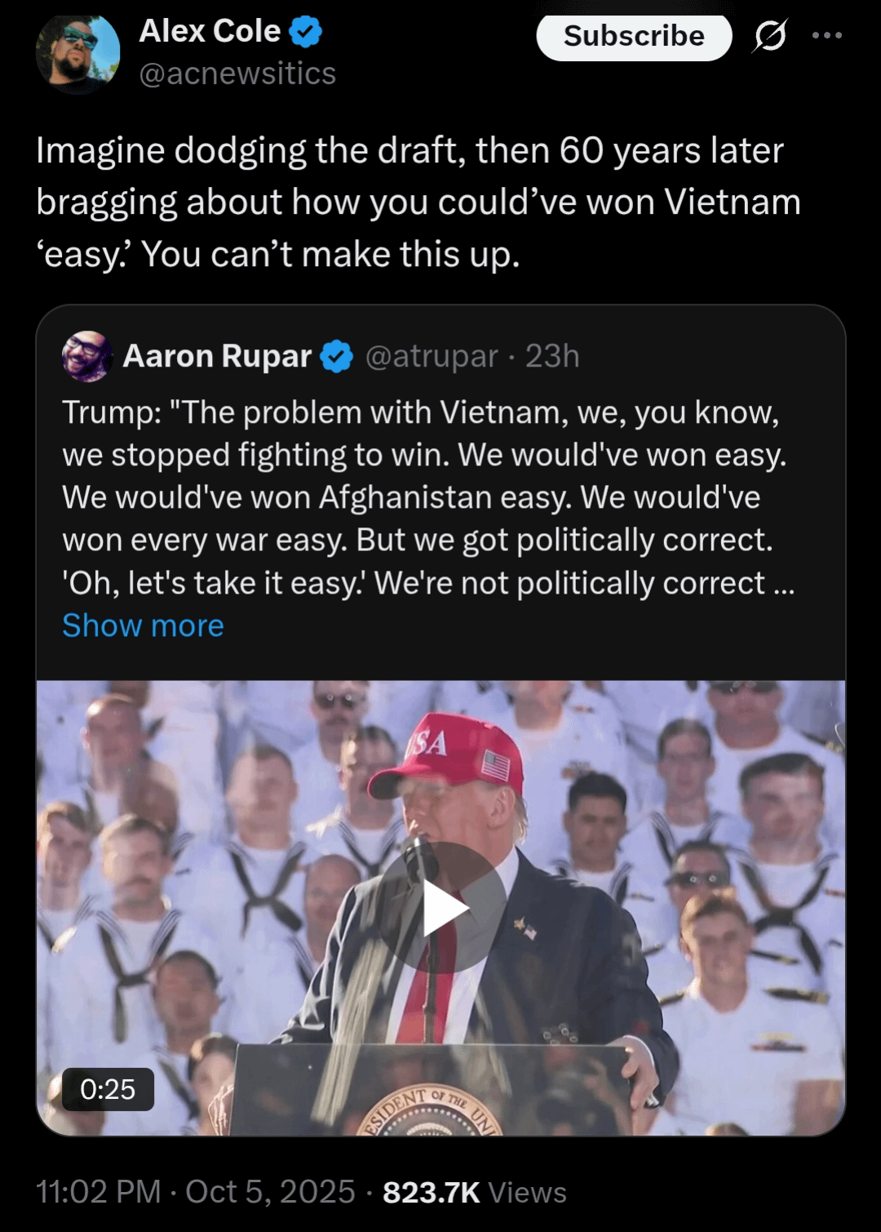Select the main tweet text about the draft

[418, 202]
